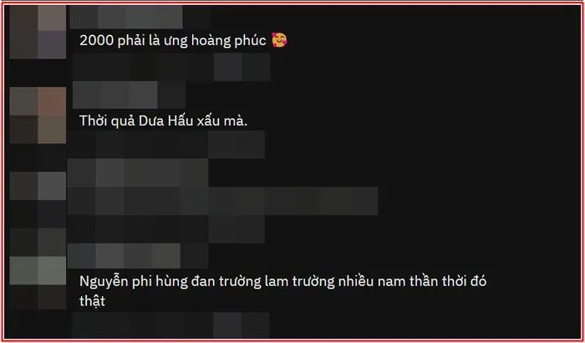
Task: Open blurred username above ưng hoàng phúc comment
Action: click(x=126, y=18)
